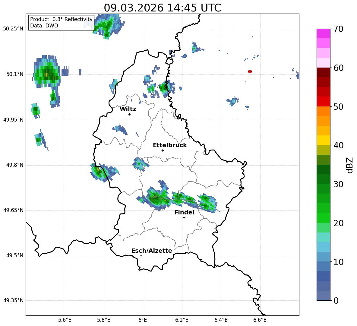
Task: Click the orange colorbar segment below 50
Action: [323, 111]
